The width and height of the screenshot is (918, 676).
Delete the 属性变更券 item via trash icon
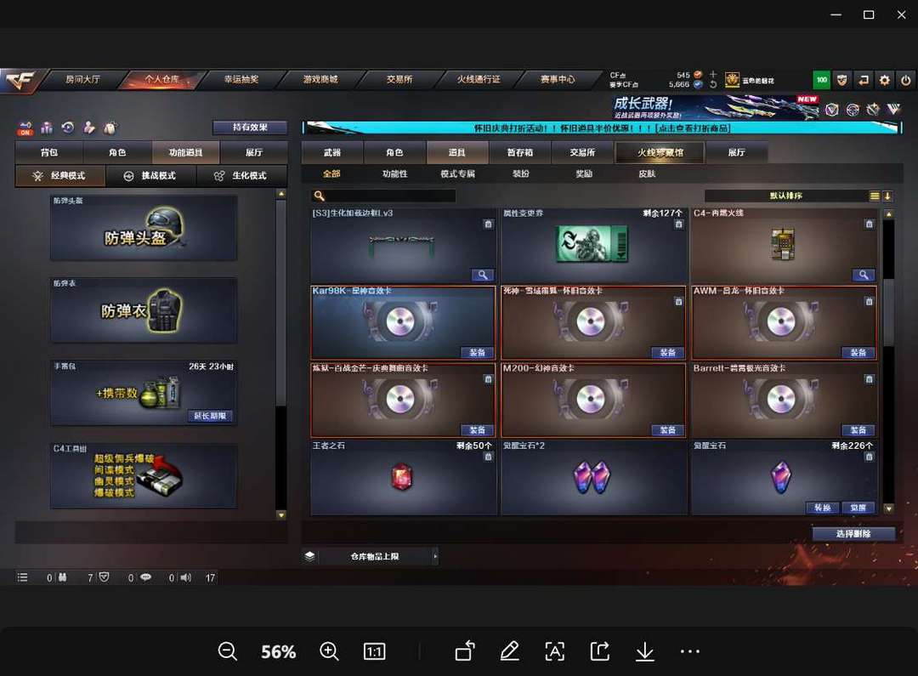pos(678,224)
